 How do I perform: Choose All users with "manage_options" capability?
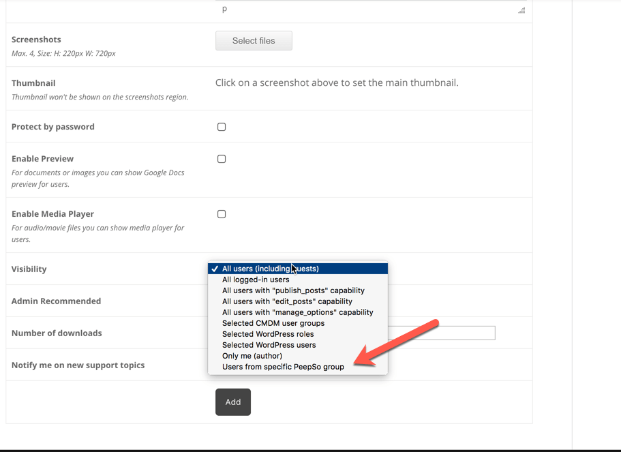point(297,312)
